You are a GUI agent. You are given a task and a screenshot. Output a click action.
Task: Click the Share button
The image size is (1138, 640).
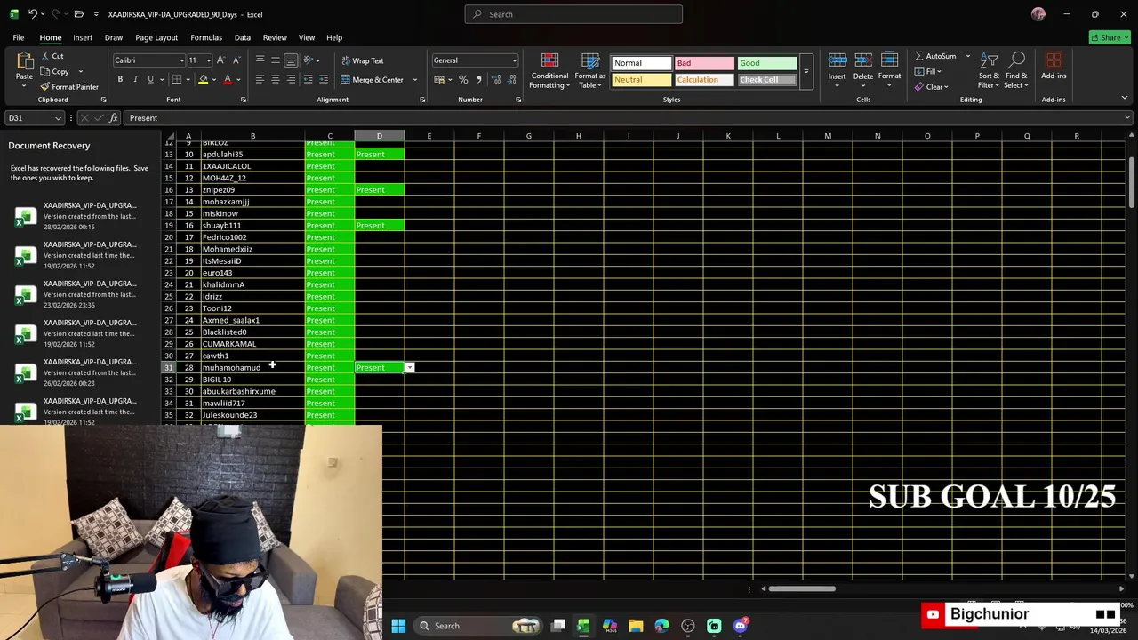pos(1110,37)
